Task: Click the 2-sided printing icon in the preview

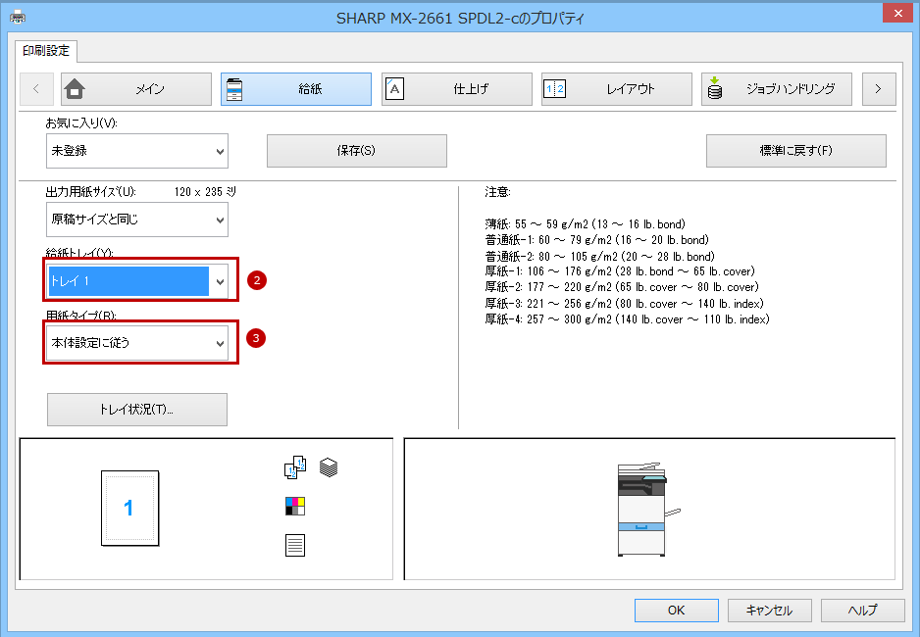Action: (295, 467)
